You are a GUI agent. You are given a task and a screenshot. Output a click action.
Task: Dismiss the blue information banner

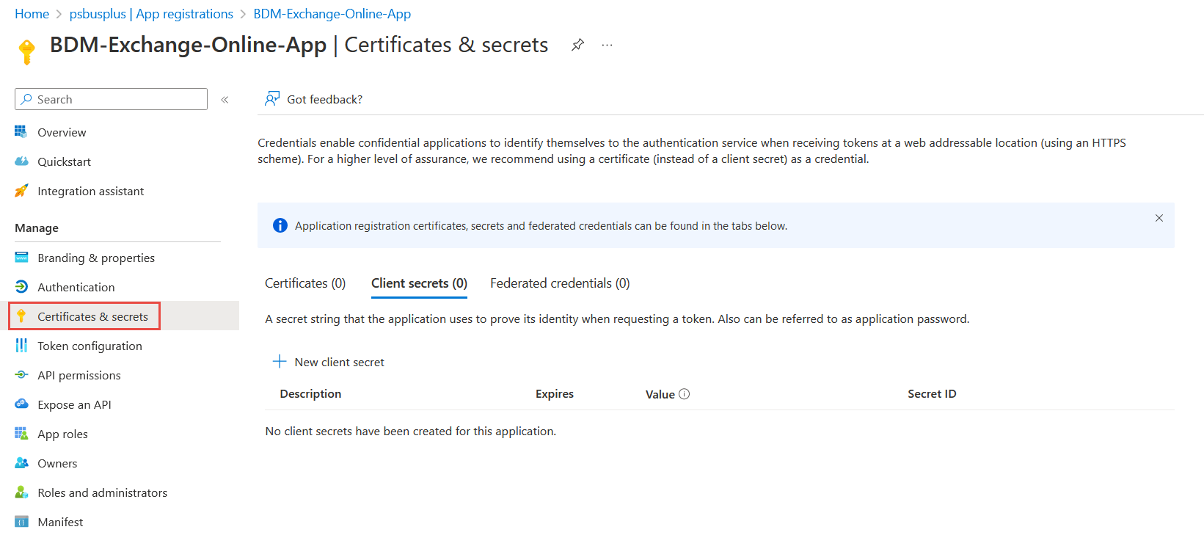click(x=1159, y=218)
